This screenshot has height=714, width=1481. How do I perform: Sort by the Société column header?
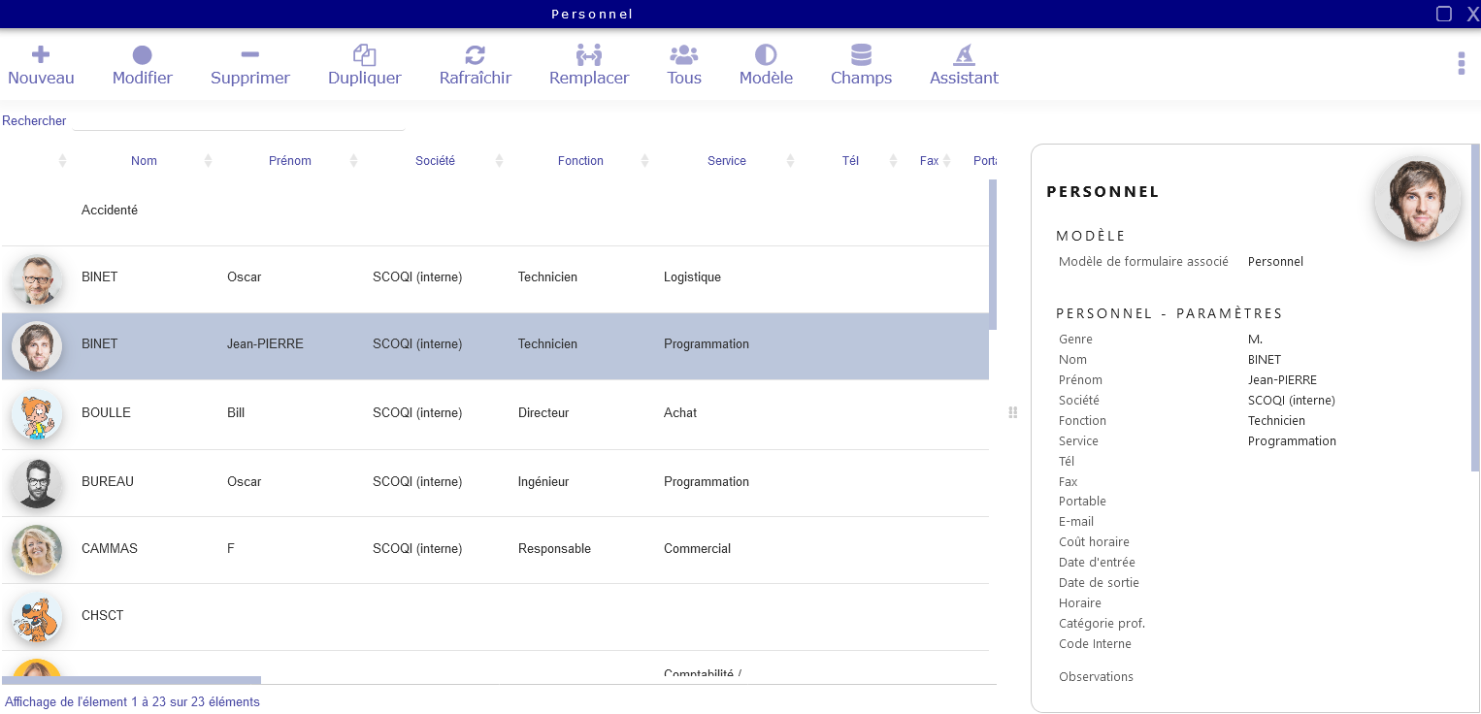435,161
